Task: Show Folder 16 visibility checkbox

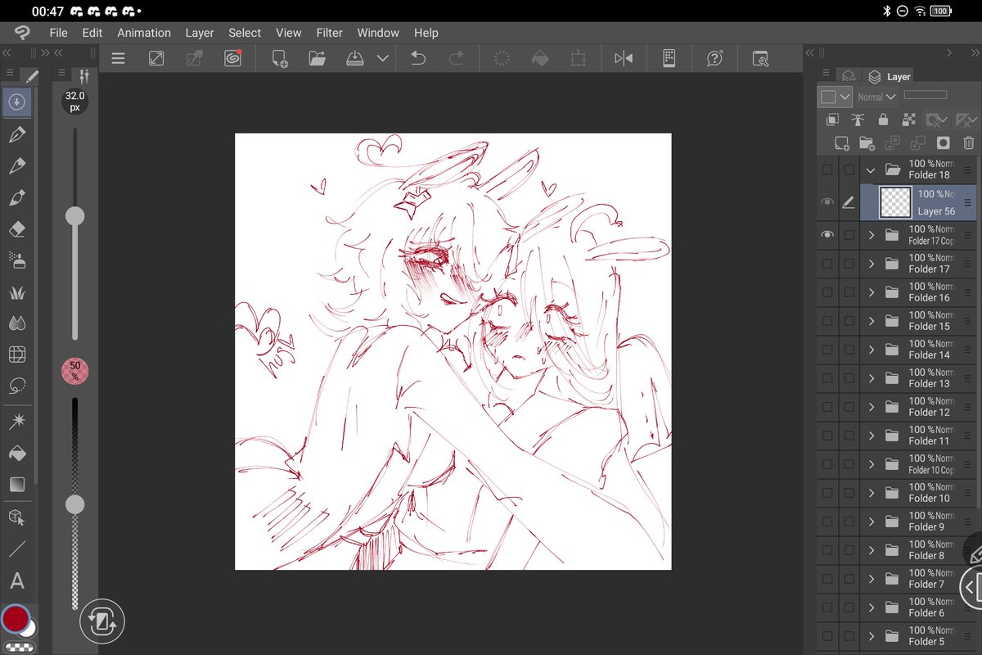Action: click(827, 292)
